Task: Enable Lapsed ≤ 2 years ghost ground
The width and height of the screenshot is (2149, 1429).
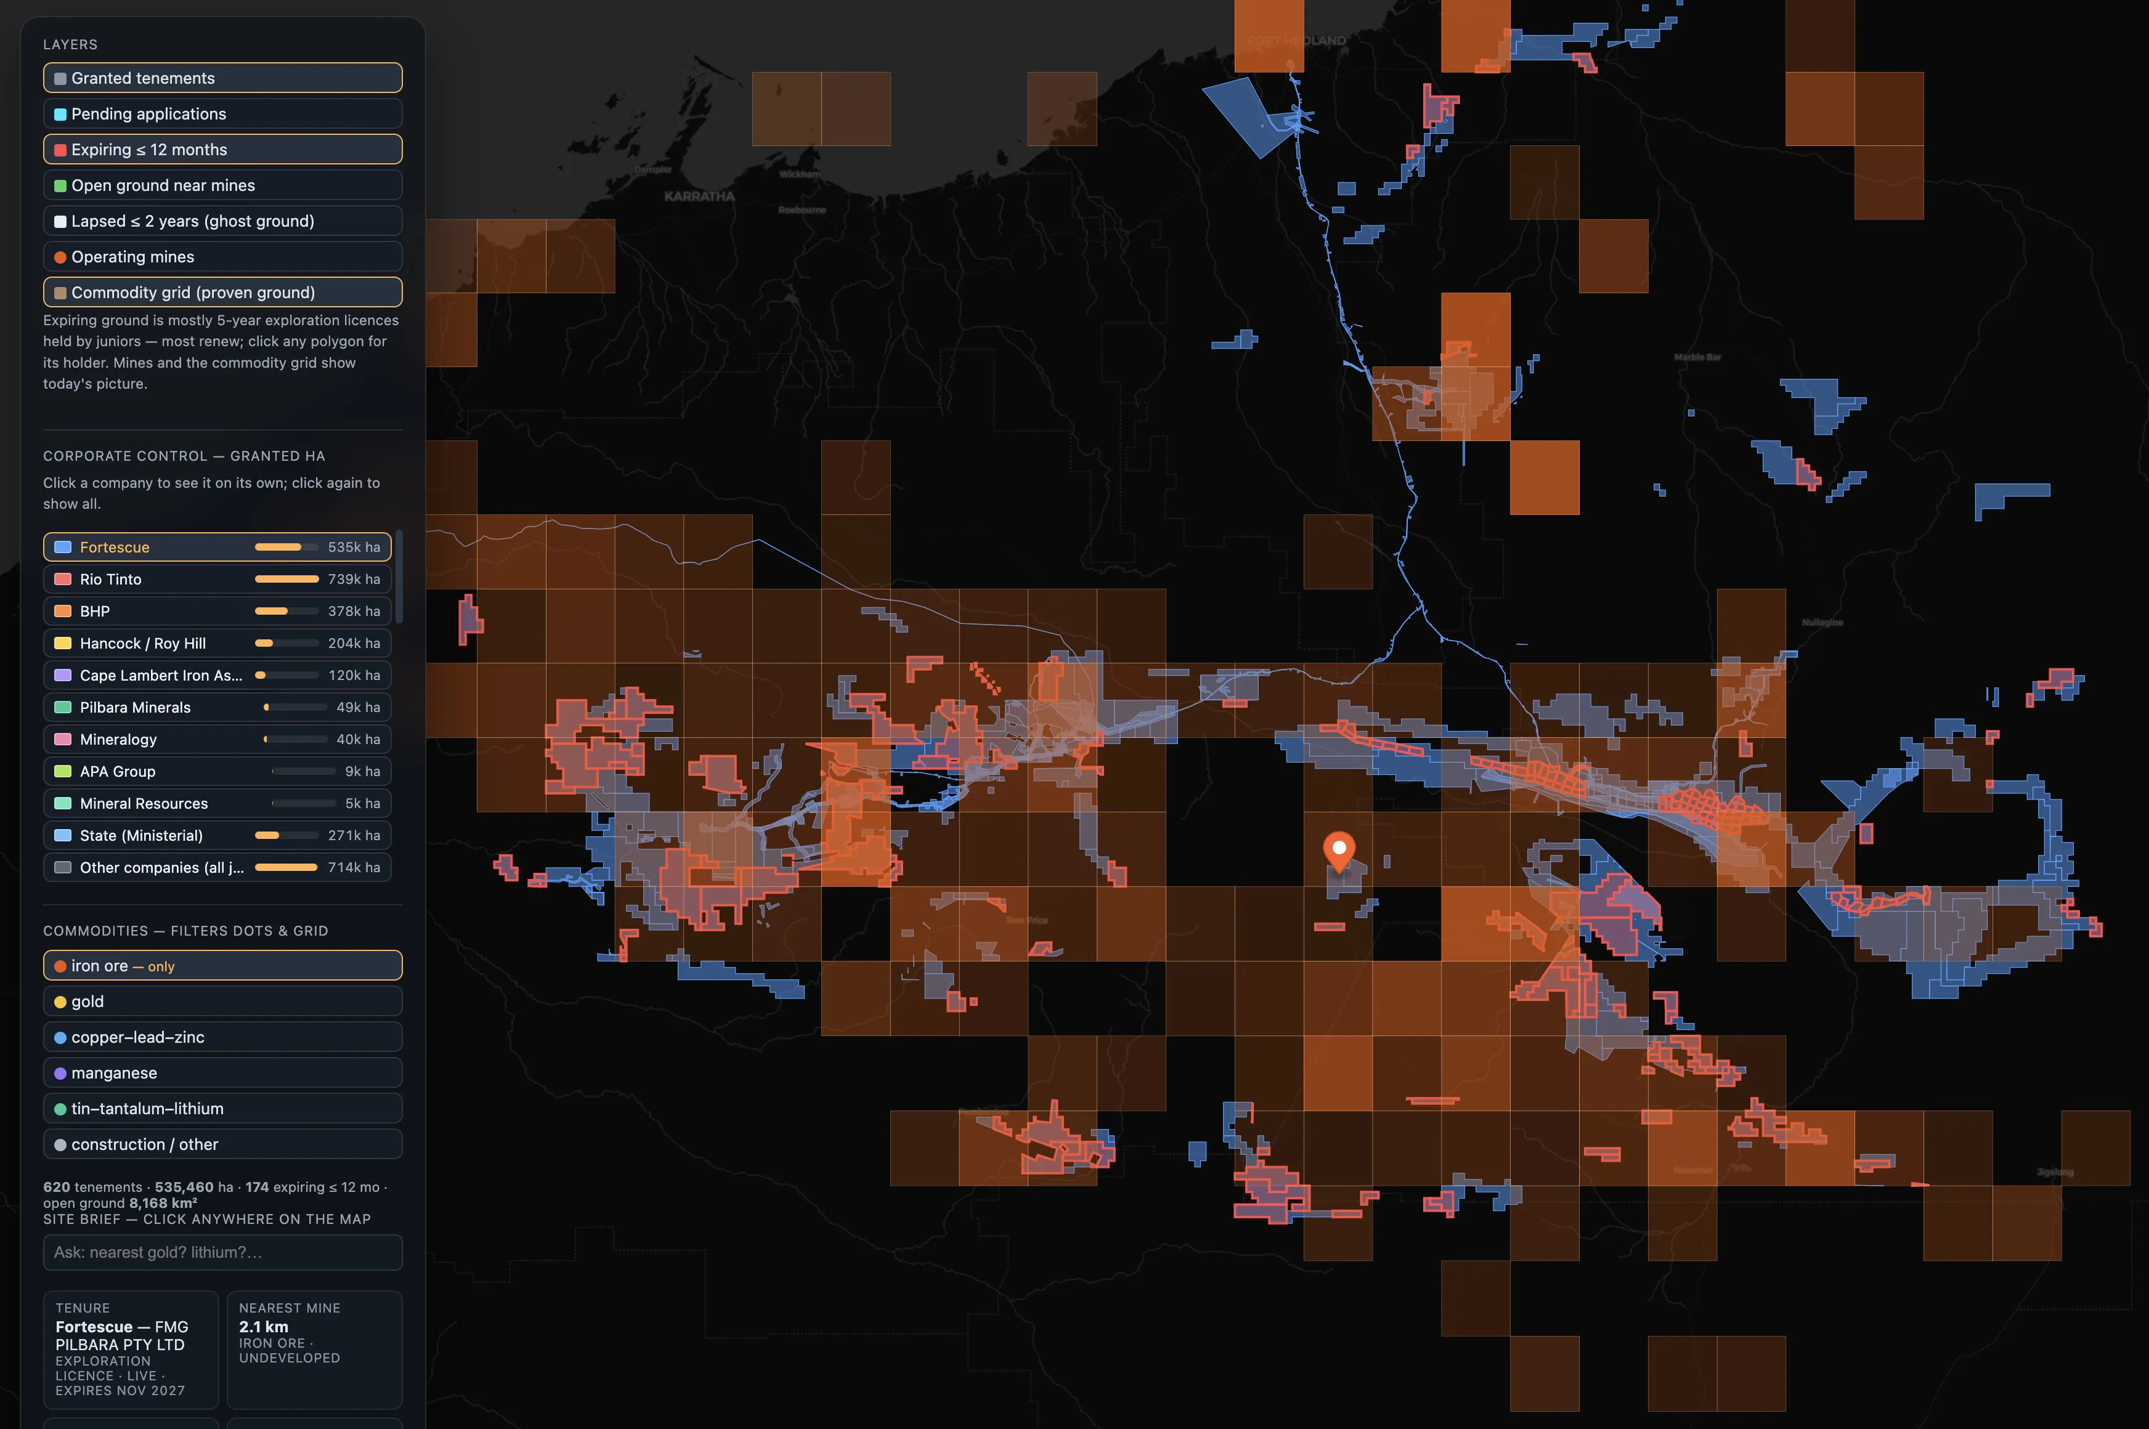Action: click(x=222, y=221)
